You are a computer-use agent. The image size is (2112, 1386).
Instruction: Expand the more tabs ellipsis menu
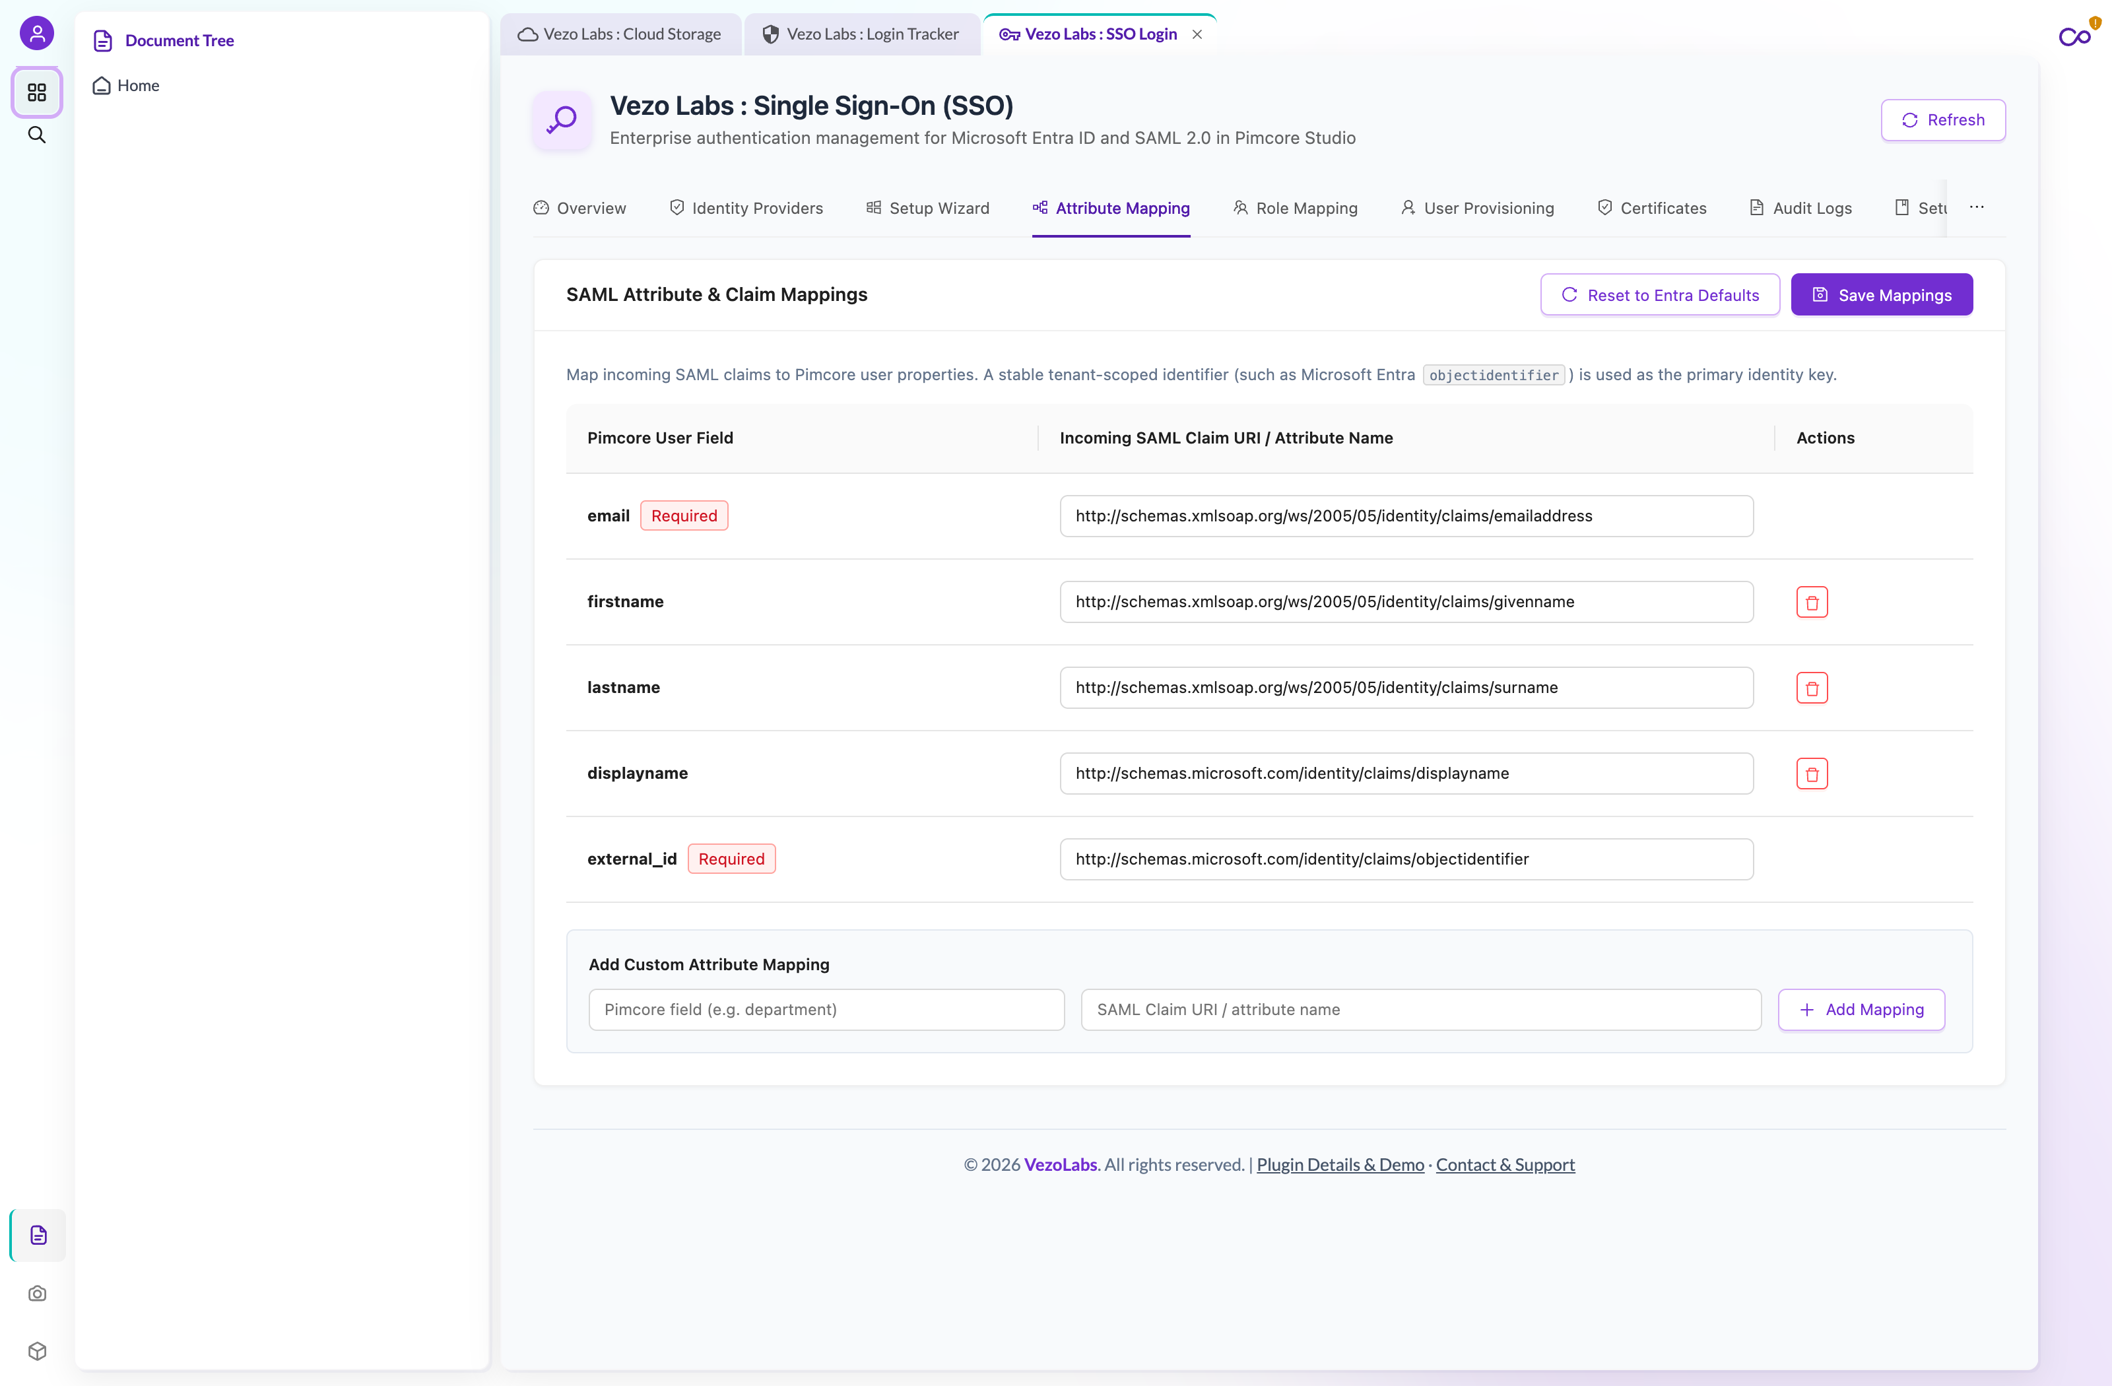1976,207
